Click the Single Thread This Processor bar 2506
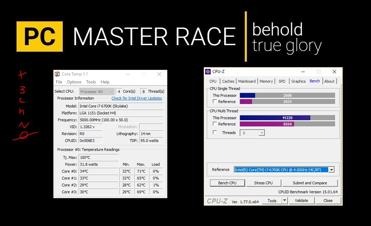371x226 pixels. click(288, 95)
